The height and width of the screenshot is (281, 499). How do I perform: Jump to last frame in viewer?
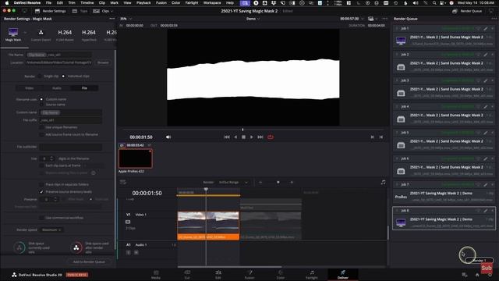260,137
